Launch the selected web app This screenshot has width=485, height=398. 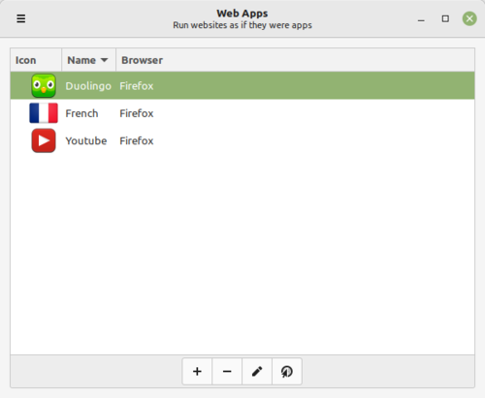tap(287, 371)
